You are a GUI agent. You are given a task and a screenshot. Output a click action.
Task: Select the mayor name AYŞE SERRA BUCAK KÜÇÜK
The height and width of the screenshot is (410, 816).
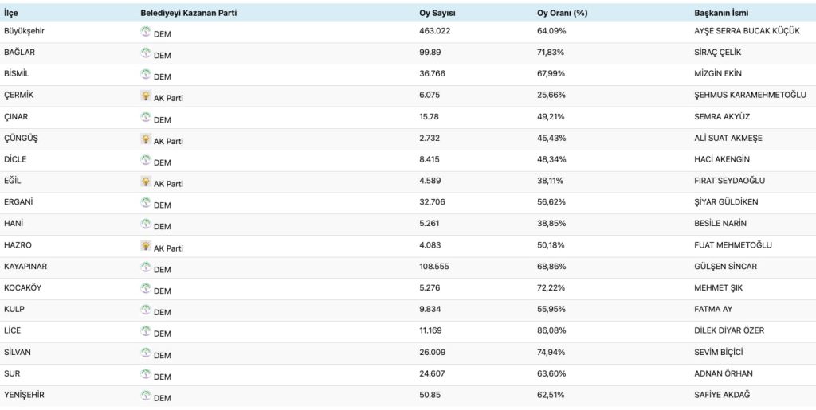click(747, 31)
